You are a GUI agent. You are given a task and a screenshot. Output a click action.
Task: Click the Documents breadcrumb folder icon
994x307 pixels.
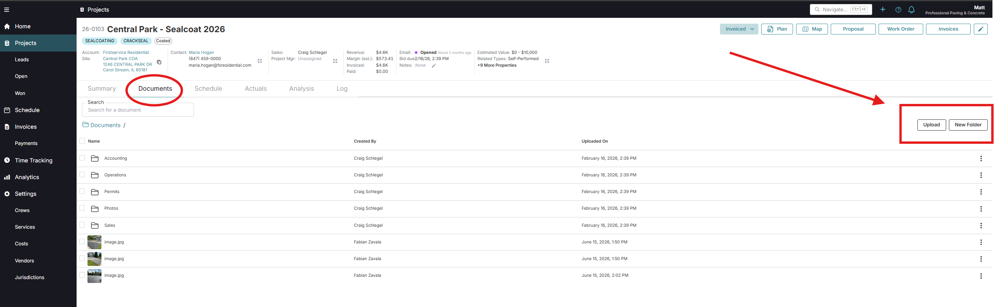[x=86, y=125]
